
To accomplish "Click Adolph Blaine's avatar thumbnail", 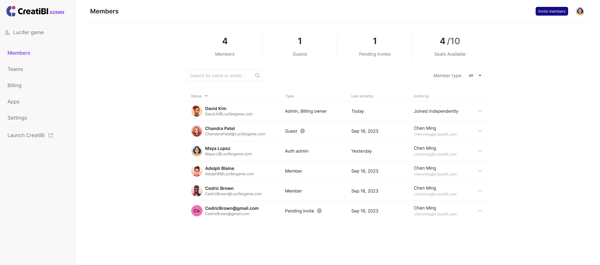I will tap(197, 171).
